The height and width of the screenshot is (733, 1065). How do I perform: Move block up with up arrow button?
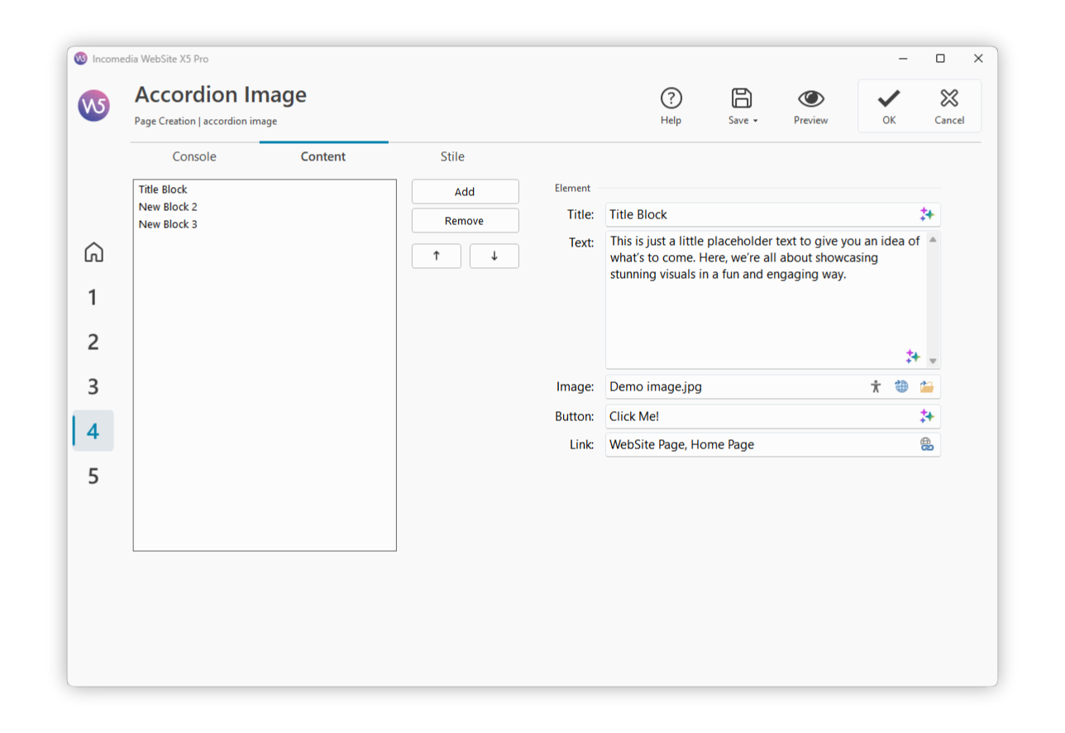(437, 256)
